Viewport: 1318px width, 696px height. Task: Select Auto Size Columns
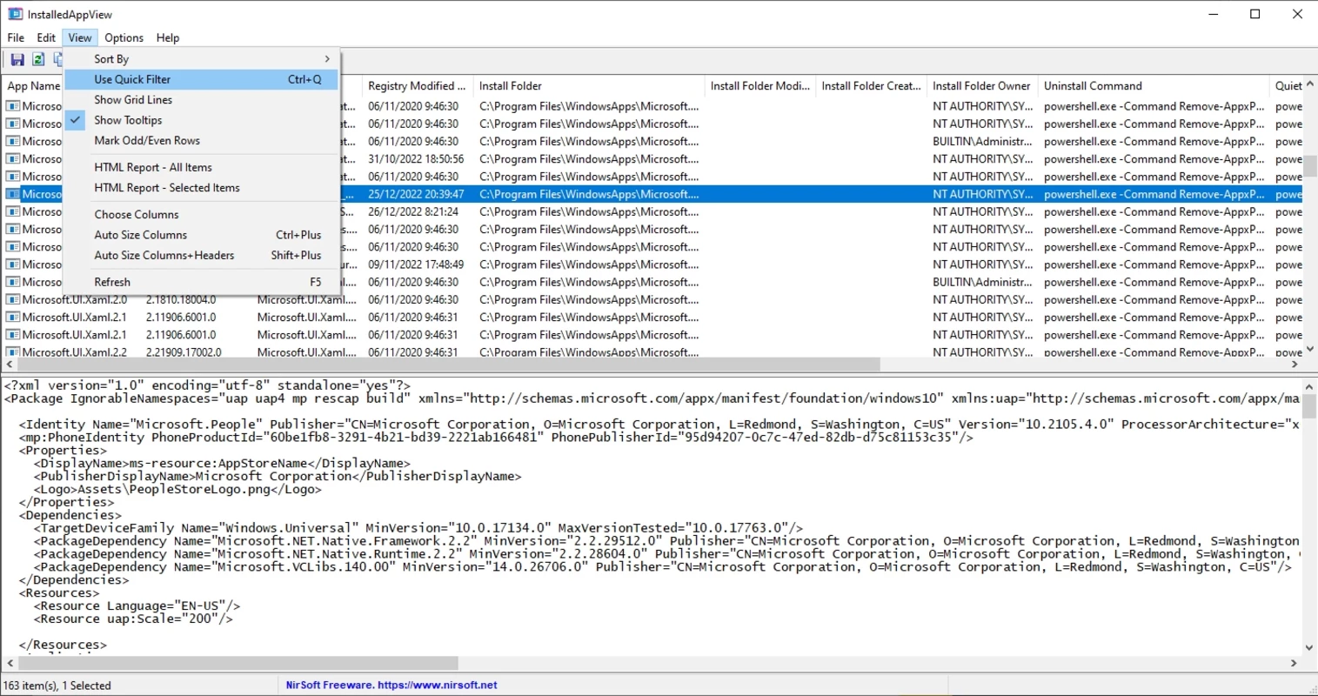[201, 235]
